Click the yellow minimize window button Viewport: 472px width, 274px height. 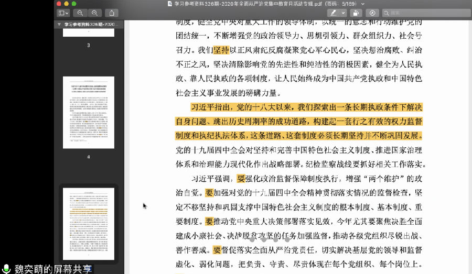coord(67,3)
